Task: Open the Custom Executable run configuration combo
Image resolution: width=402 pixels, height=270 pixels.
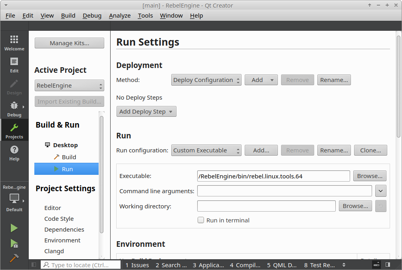Action: point(206,150)
